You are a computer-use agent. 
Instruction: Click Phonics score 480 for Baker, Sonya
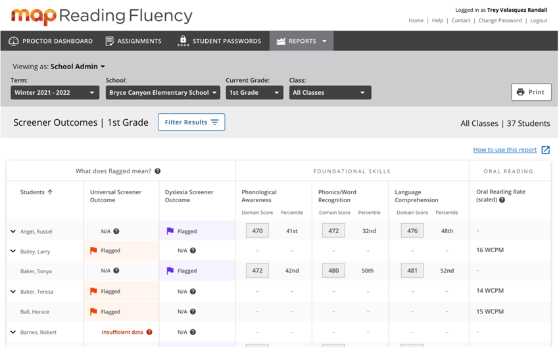tap(333, 271)
